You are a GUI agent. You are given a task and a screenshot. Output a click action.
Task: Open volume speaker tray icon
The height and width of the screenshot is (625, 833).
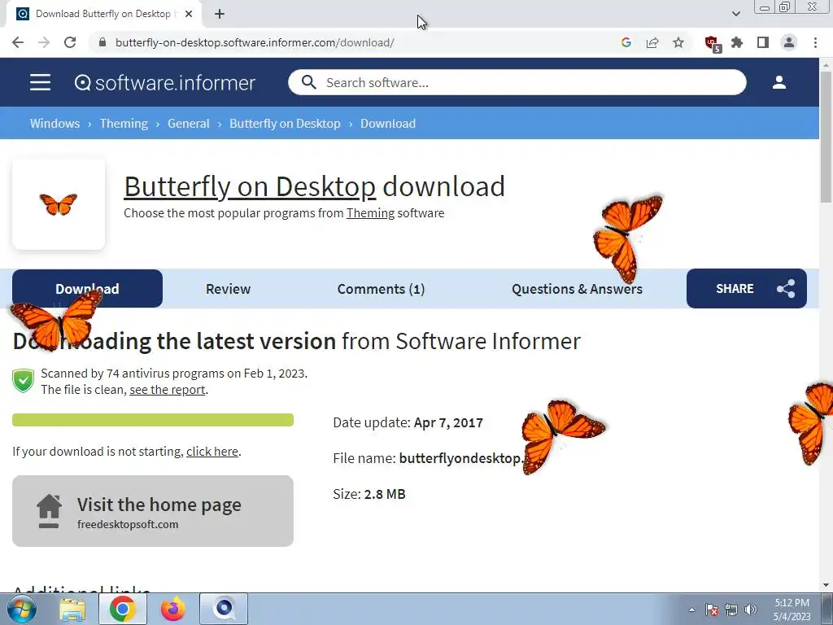pos(751,610)
